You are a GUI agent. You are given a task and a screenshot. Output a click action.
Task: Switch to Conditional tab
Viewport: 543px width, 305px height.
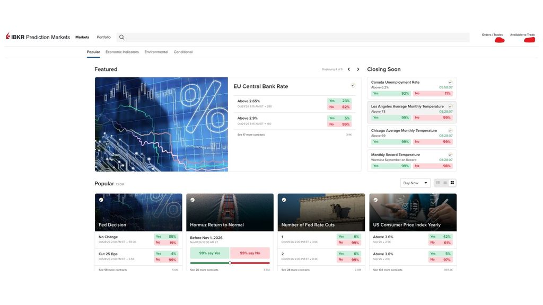click(x=183, y=52)
